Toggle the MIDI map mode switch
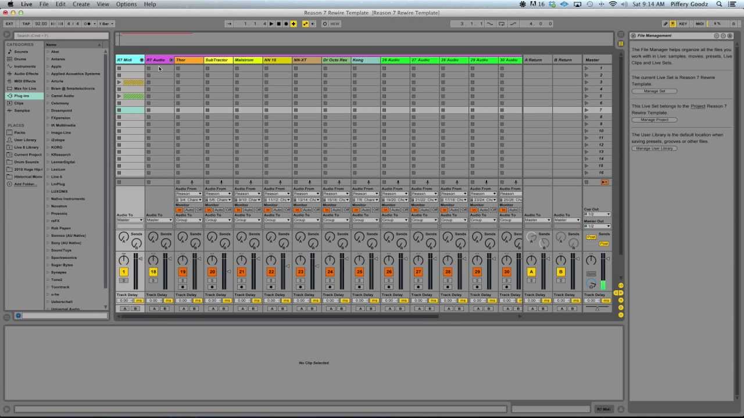Image resolution: width=744 pixels, height=418 pixels. pyautogui.click(x=700, y=24)
